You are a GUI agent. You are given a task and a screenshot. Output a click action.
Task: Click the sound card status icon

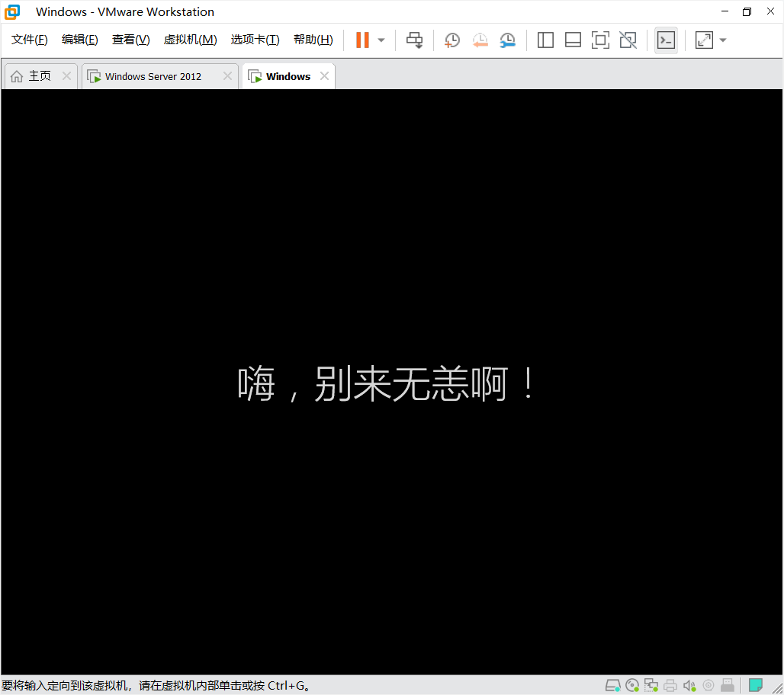[689, 685]
